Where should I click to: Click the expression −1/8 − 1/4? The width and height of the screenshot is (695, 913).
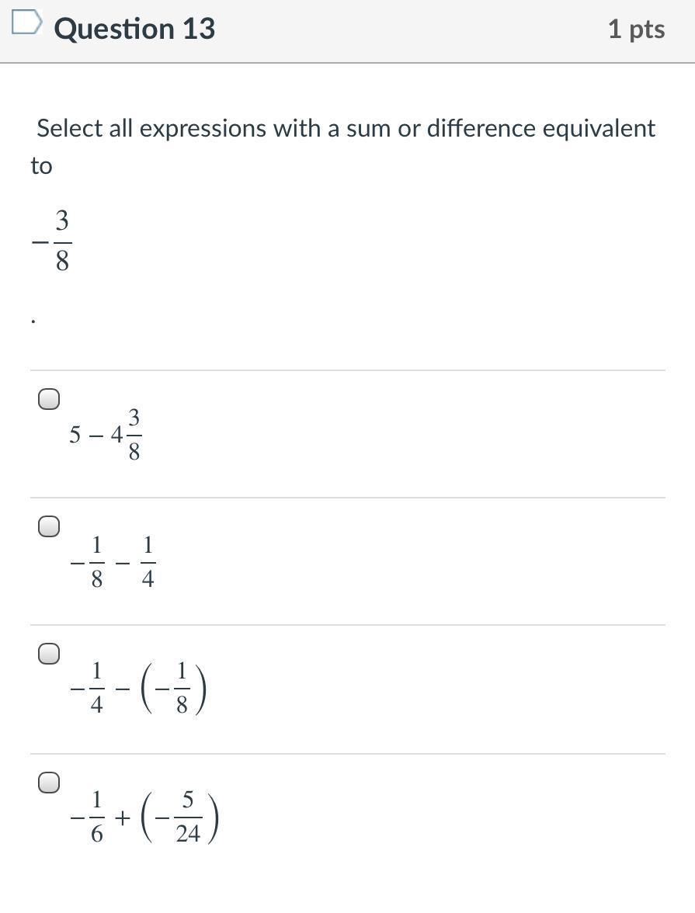113,562
